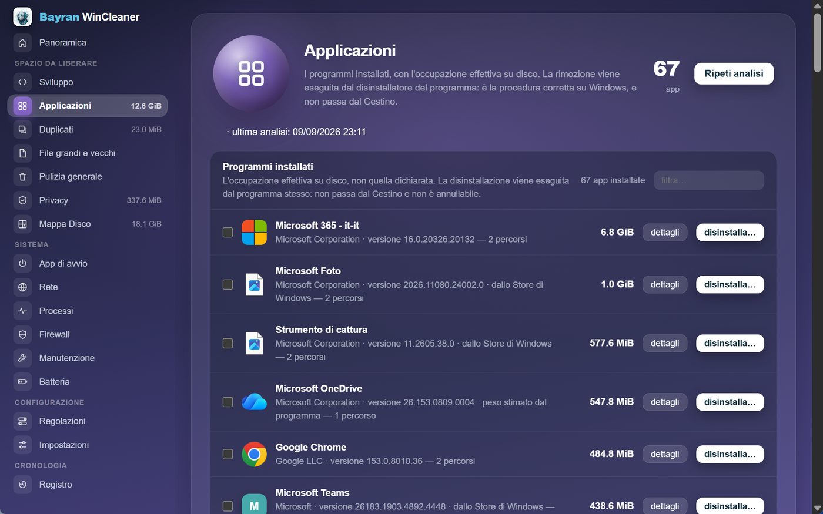Click the Google Chrome app icon

click(x=254, y=454)
